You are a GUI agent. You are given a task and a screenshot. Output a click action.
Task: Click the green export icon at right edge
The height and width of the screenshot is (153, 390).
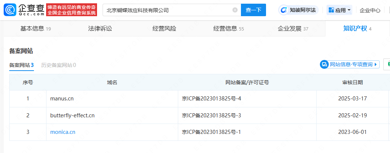[387, 64]
